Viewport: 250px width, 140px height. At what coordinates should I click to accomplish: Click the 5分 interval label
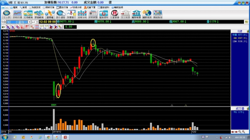pyautogui.click(x=3, y=22)
